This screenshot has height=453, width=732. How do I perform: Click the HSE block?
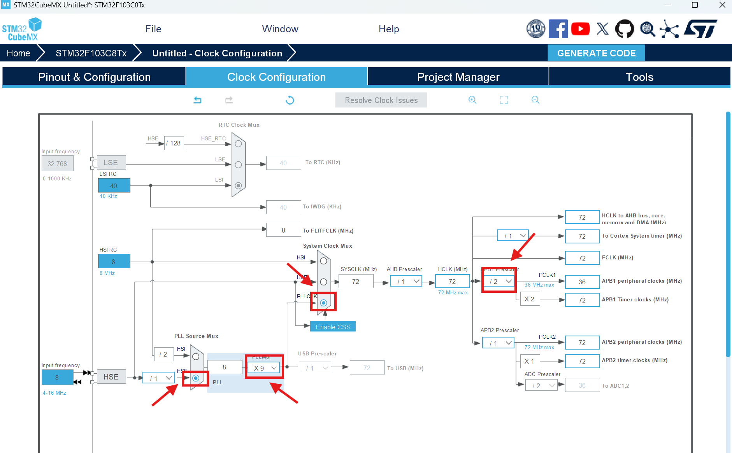(111, 377)
